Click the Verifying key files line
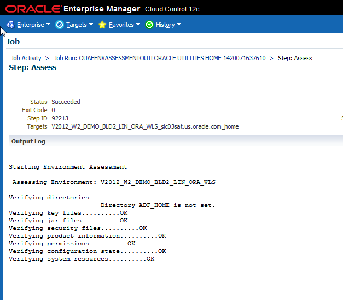 tap(68, 213)
